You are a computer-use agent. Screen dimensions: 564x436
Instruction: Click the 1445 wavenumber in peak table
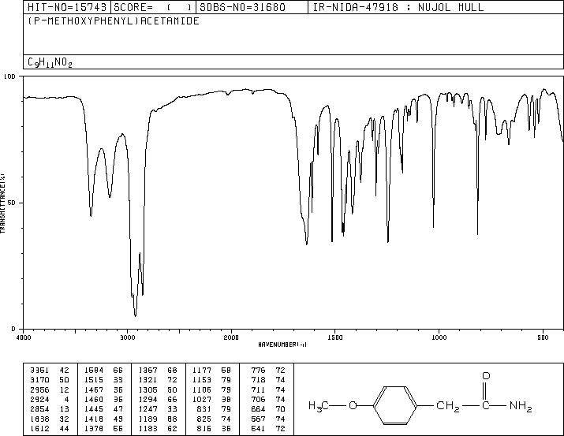pyautogui.click(x=94, y=409)
